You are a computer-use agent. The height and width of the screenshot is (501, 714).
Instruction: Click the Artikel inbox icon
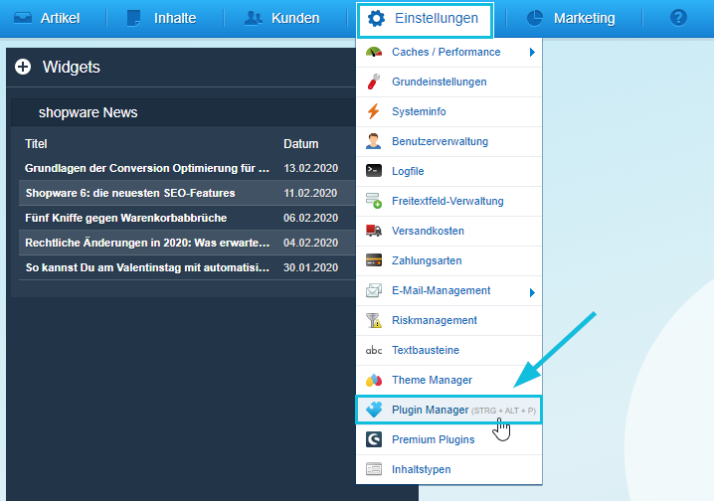click(23, 18)
